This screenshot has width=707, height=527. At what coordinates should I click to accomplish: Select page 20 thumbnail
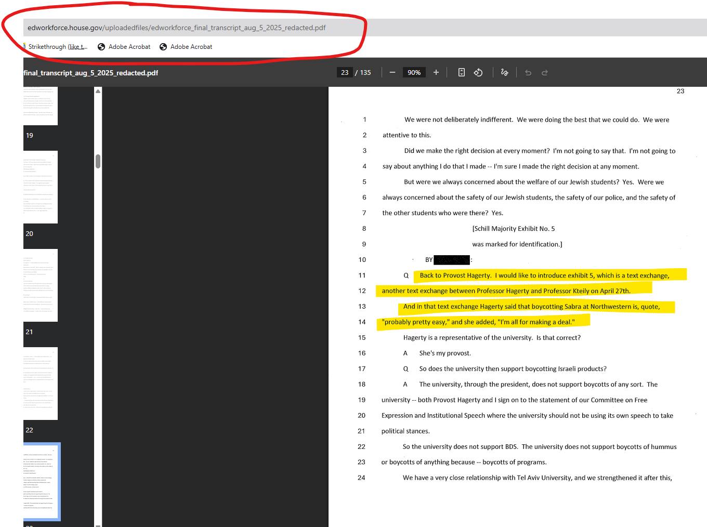[41, 187]
